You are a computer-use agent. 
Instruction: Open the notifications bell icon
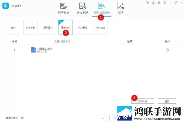[159, 3]
